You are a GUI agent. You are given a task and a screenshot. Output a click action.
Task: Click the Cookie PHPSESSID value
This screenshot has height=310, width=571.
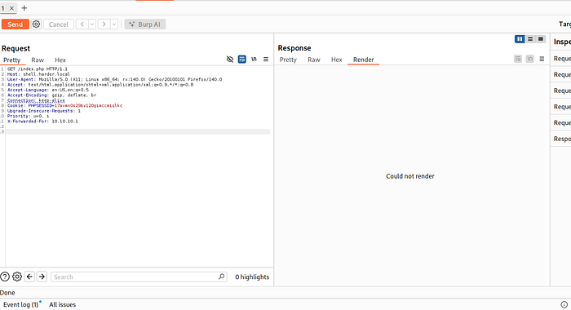pyautogui.click(x=88, y=105)
